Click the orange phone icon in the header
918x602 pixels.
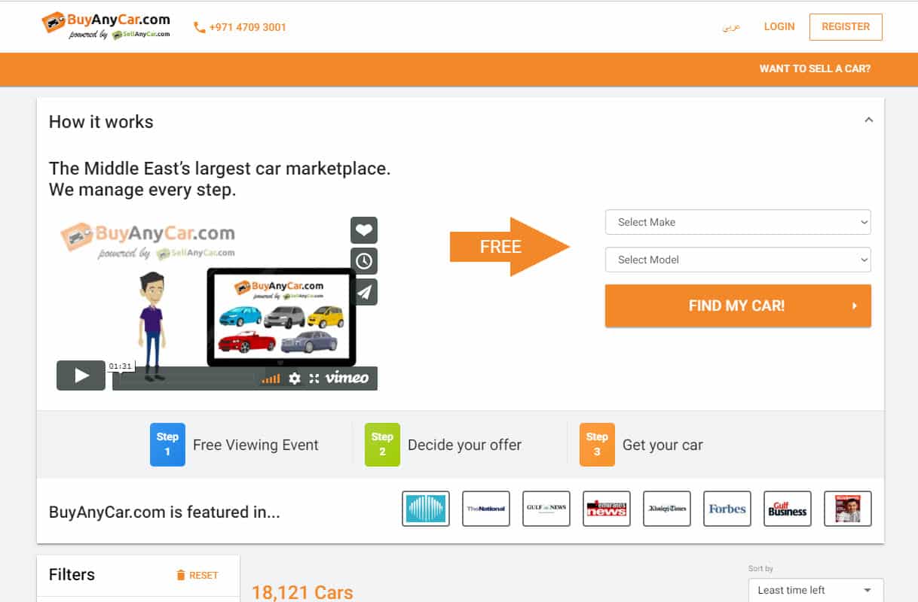click(x=200, y=28)
